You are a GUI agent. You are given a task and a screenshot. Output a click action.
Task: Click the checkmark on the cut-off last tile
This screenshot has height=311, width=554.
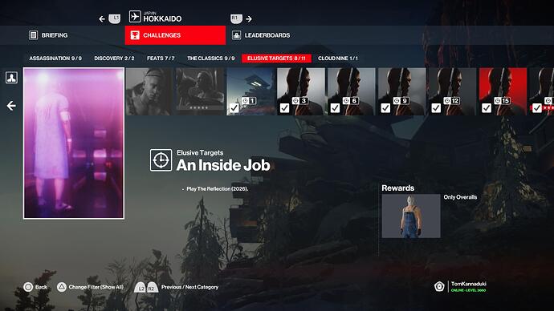click(x=537, y=108)
